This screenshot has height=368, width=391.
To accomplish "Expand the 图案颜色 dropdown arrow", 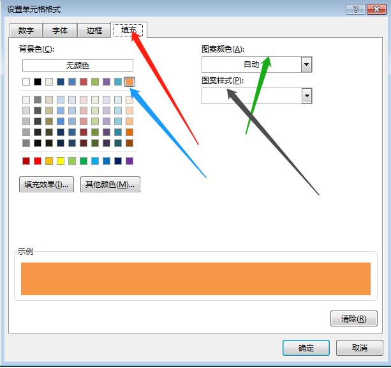I will pyautogui.click(x=306, y=65).
